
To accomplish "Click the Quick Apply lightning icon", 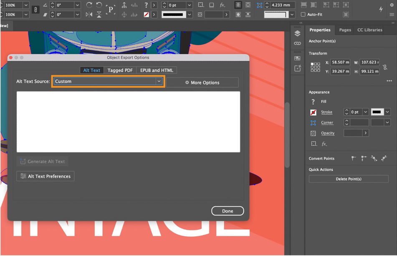I will 381,9.
